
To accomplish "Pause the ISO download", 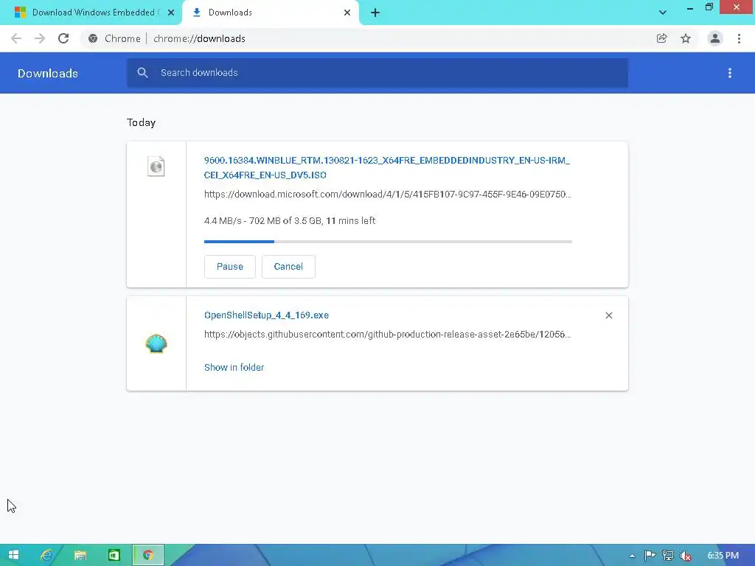I will click(230, 267).
